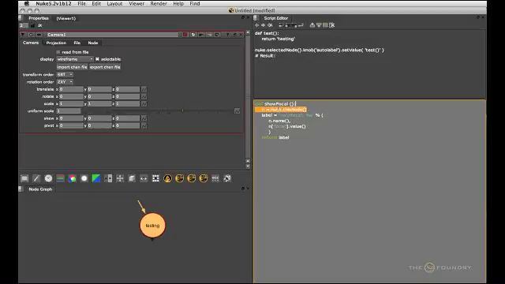This screenshot has width=505, height=284.
Task: Click the previous script arrow in Script Editor
Action: 257,25
